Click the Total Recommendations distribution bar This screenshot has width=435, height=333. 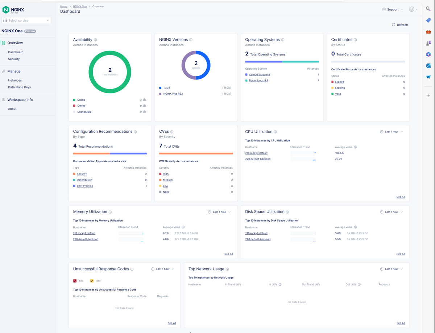tap(110, 153)
